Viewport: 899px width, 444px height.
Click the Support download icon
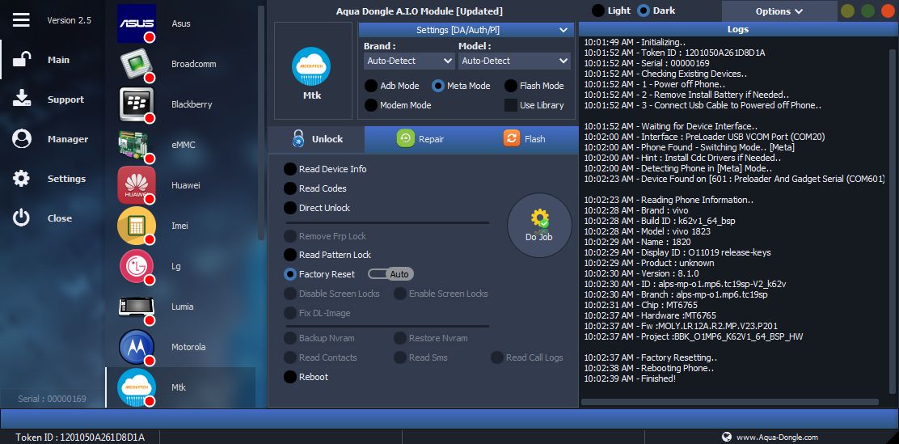(x=22, y=99)
